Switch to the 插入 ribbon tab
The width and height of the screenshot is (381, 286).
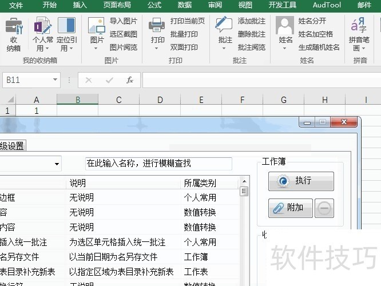pyautogui.click(x=80, y=5)
